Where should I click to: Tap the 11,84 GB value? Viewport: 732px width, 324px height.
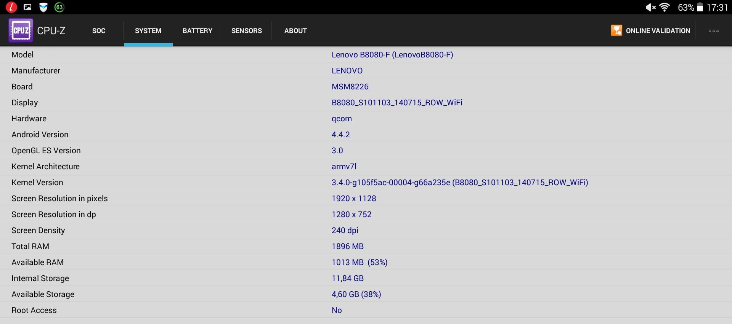pos(348,278)
